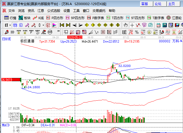Open the 9T四方形 tool
183x133 pixels.
coord(135,18)
